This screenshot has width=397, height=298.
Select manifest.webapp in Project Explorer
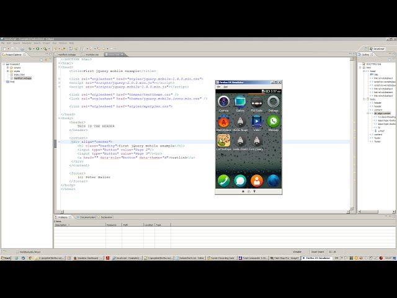point(22,78)
